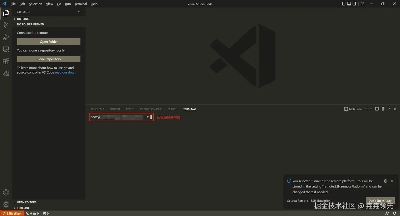The width and height of the screenshot is (400, 216).
Task: Focus the terminal prompt input
Action: pos(151,117)
